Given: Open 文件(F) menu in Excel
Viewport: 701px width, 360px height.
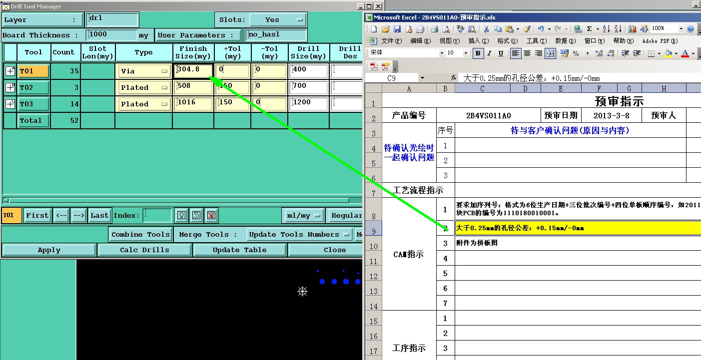Looking at the screenshot, I should pyautogui.click(x=391, y=41).
